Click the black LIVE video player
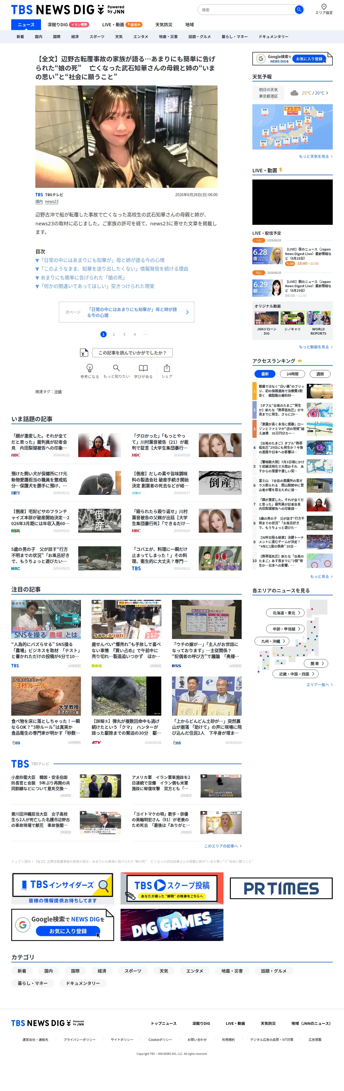 292,202
